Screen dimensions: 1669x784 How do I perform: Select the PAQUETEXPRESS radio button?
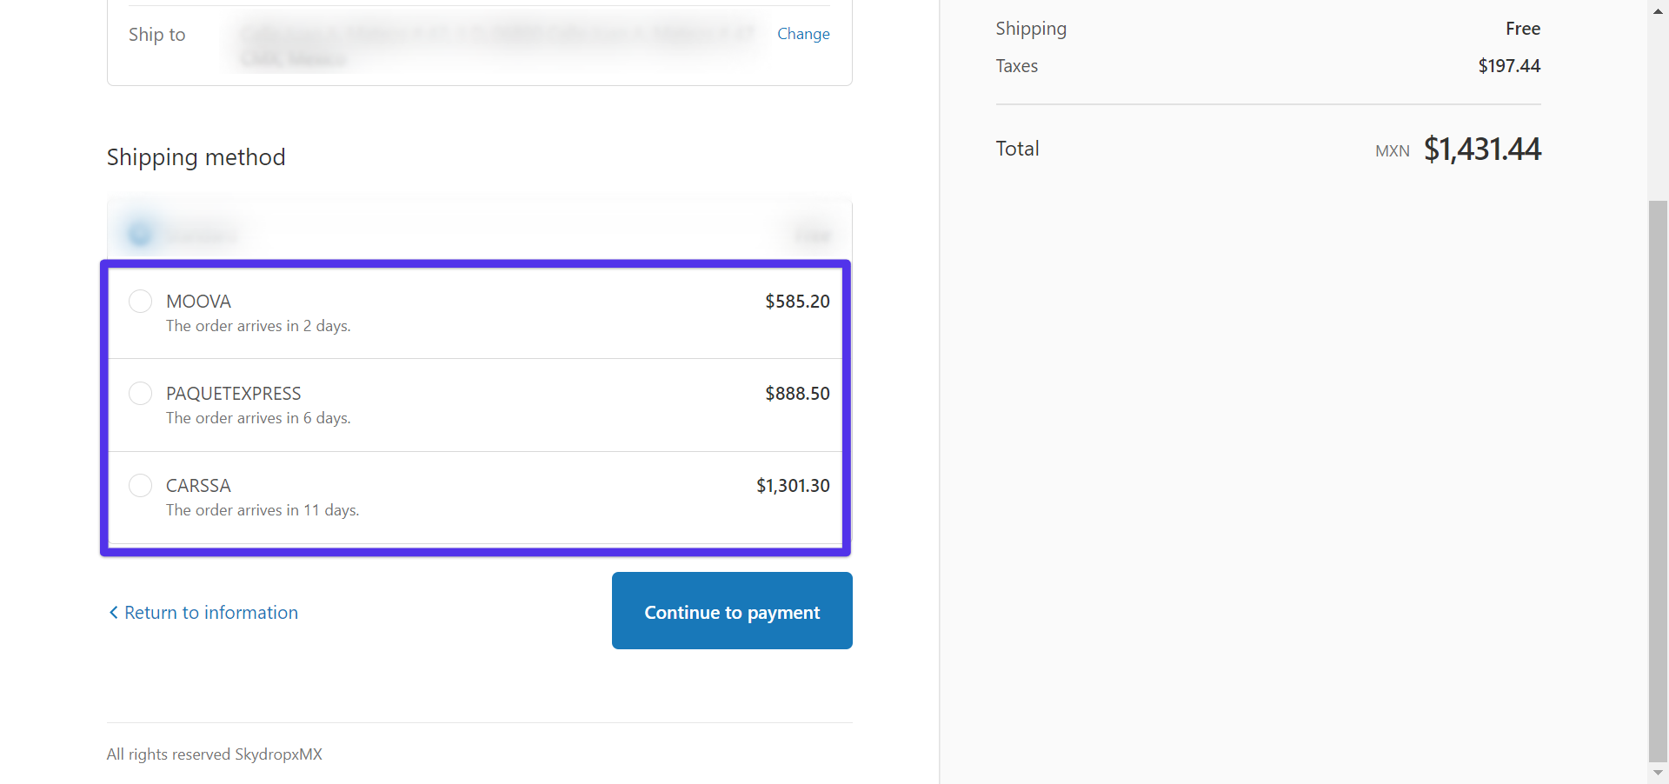click(140, 394)
